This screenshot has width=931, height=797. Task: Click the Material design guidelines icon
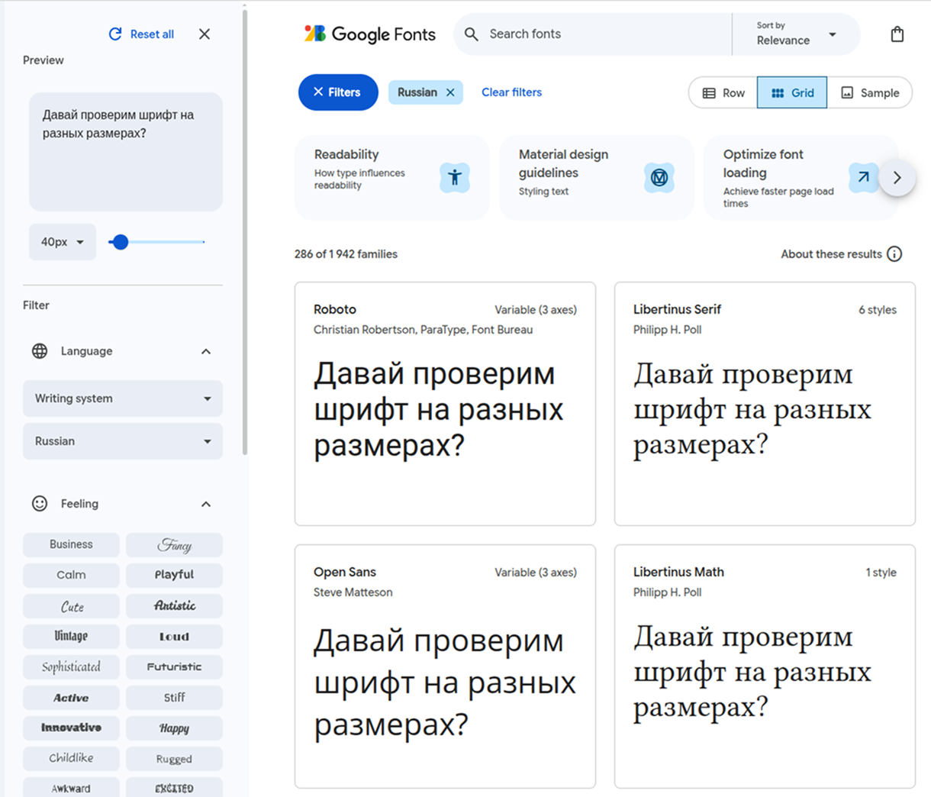[x=659, y=178]
